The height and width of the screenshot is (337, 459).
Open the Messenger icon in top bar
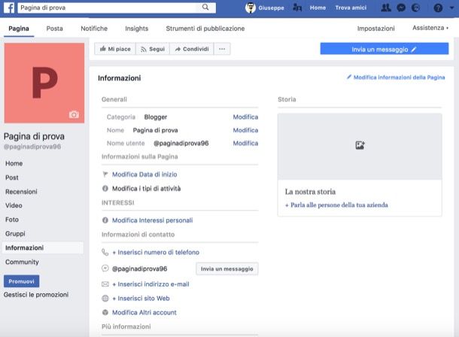pyautogui.click(x=401, y=8)
